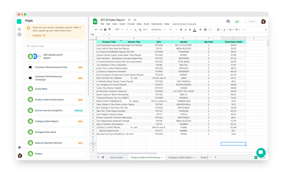The image size is (284, 172).
Task: Apply strikethrough formatting
Action: [x=190, y=30]
